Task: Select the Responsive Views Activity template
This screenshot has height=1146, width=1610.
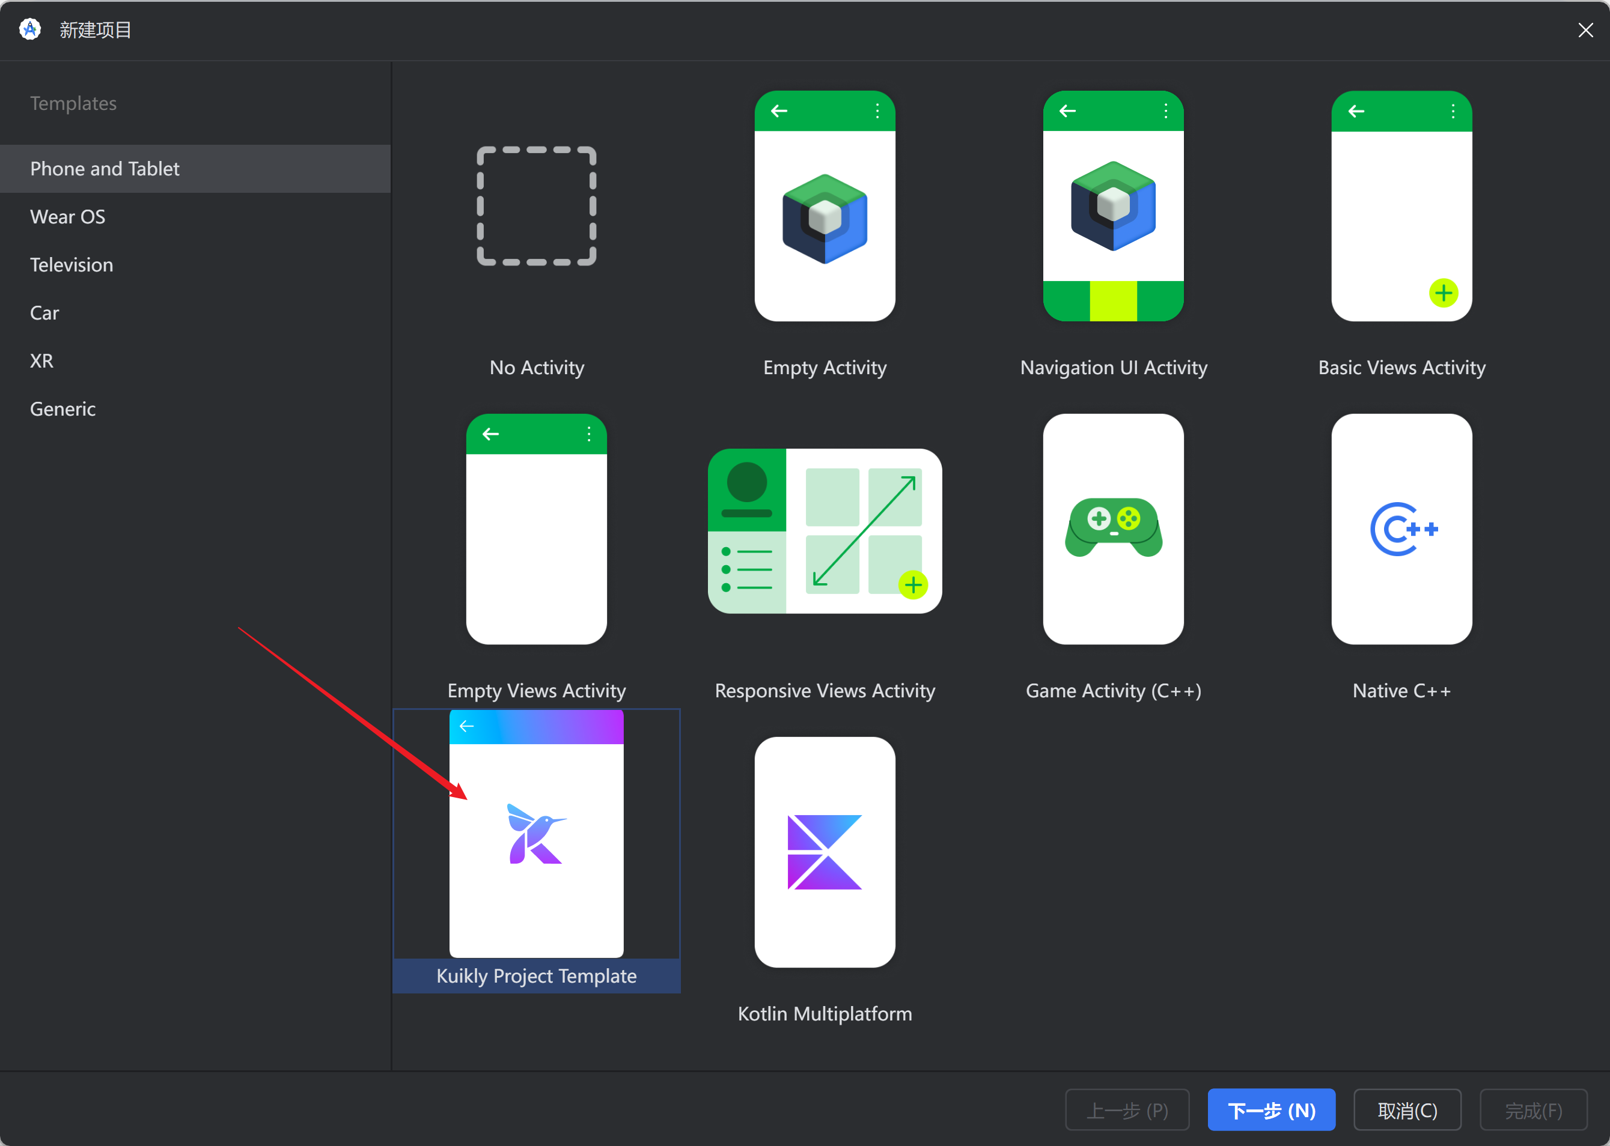Action: click(x=824, y=531)
